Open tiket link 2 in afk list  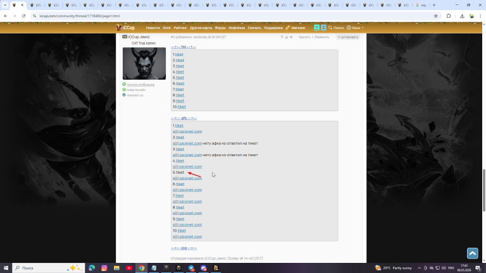180,137
